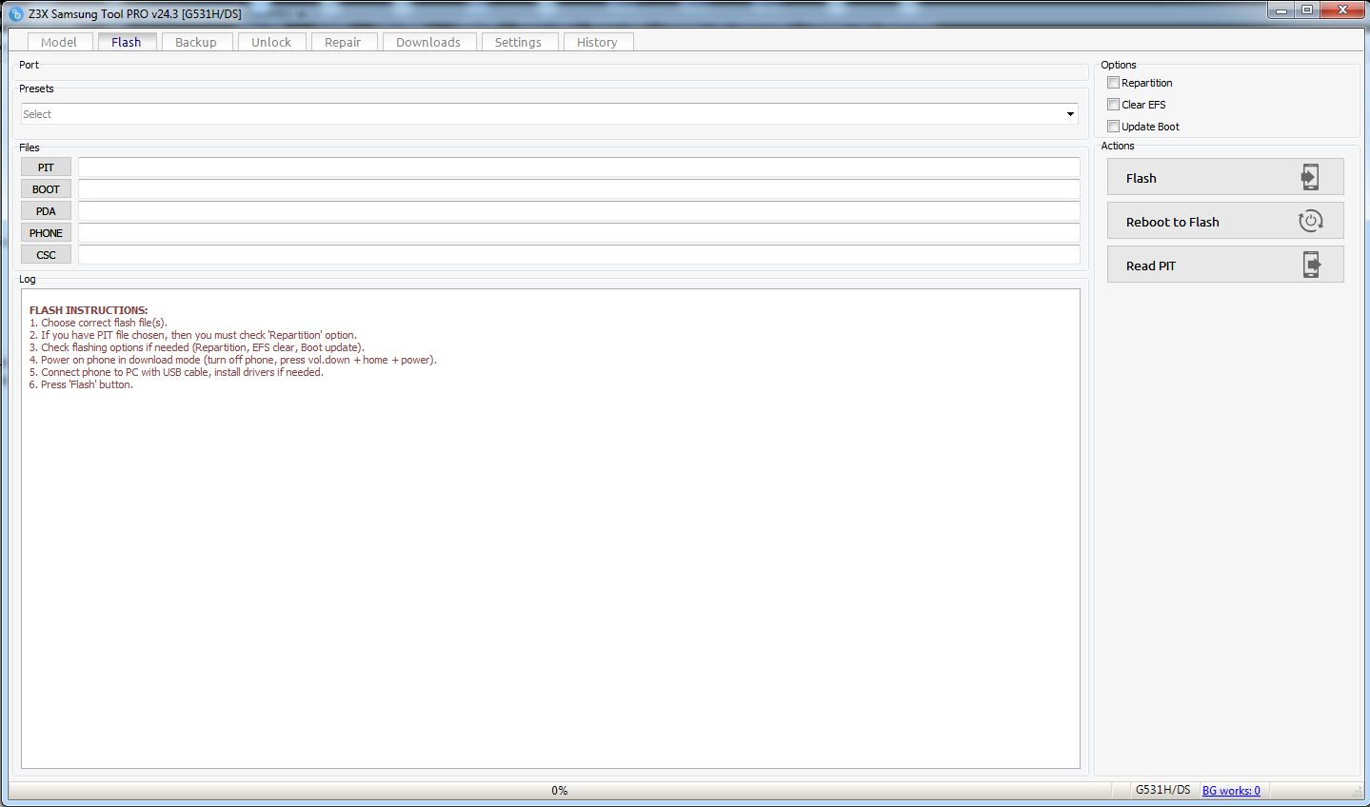Click the phone icon on Flash button
1370x807 pixels.
click(x=1310, y=177)
